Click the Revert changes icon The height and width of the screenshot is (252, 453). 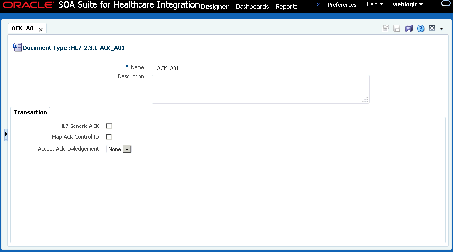(385, 28)
